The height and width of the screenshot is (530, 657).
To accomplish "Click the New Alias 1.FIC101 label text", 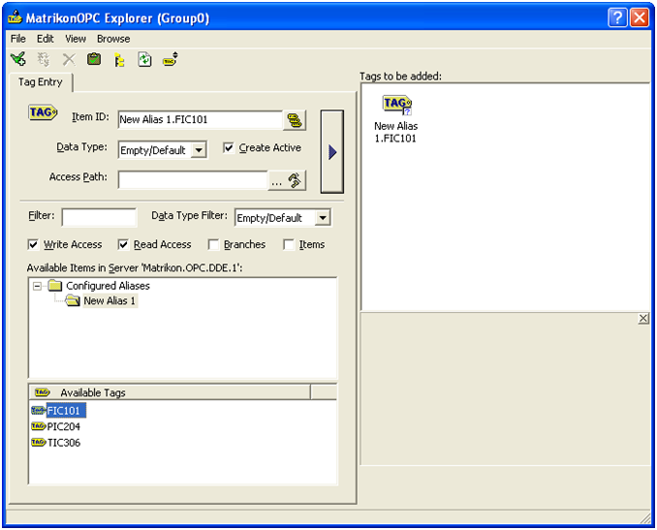I will pyautogui.click(x=395, y=132).
